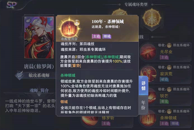Tap the 被动 tag under 寂洪荒
Viewport: 194px width, 130px height.
click(x=164, y=79)
